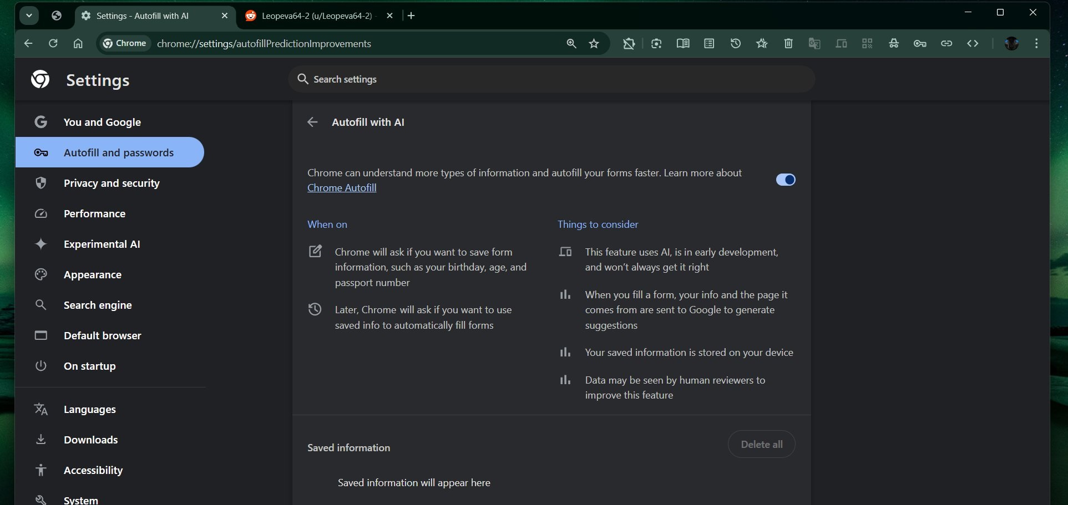Switch to the Leopeva64-2 Reddit tab
This screenshot has width=1068, height=505.
pos(316,16)
